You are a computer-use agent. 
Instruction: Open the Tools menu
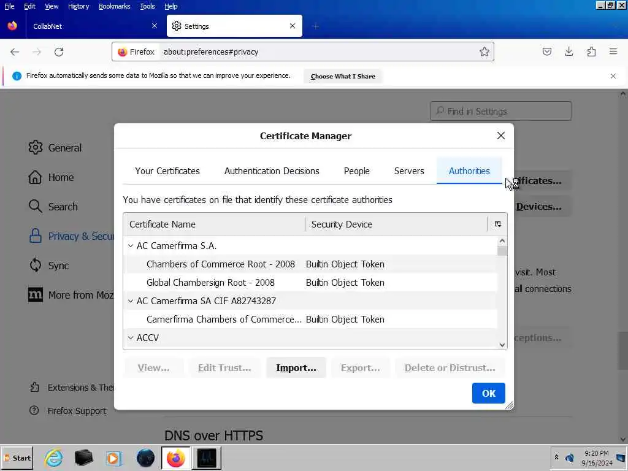(x=147, y=6)
